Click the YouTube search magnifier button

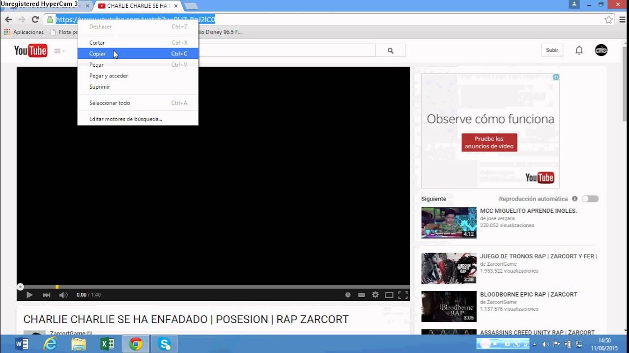tap(391, 50)
